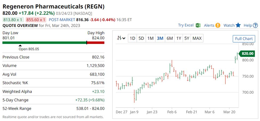Select the 1Y chart period

tap(179, 38)
